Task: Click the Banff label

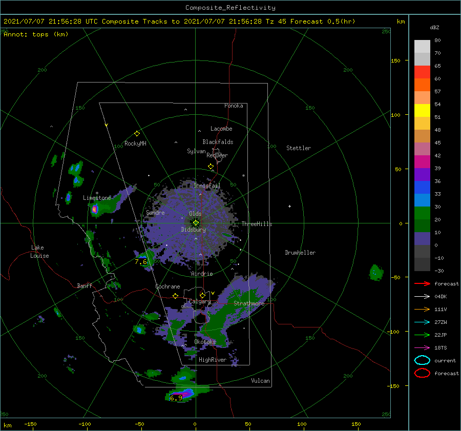Action: pos(85,286)
